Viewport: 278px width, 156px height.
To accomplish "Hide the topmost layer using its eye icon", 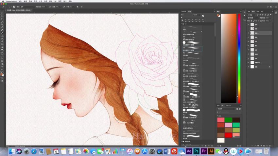I will [248, 24].
